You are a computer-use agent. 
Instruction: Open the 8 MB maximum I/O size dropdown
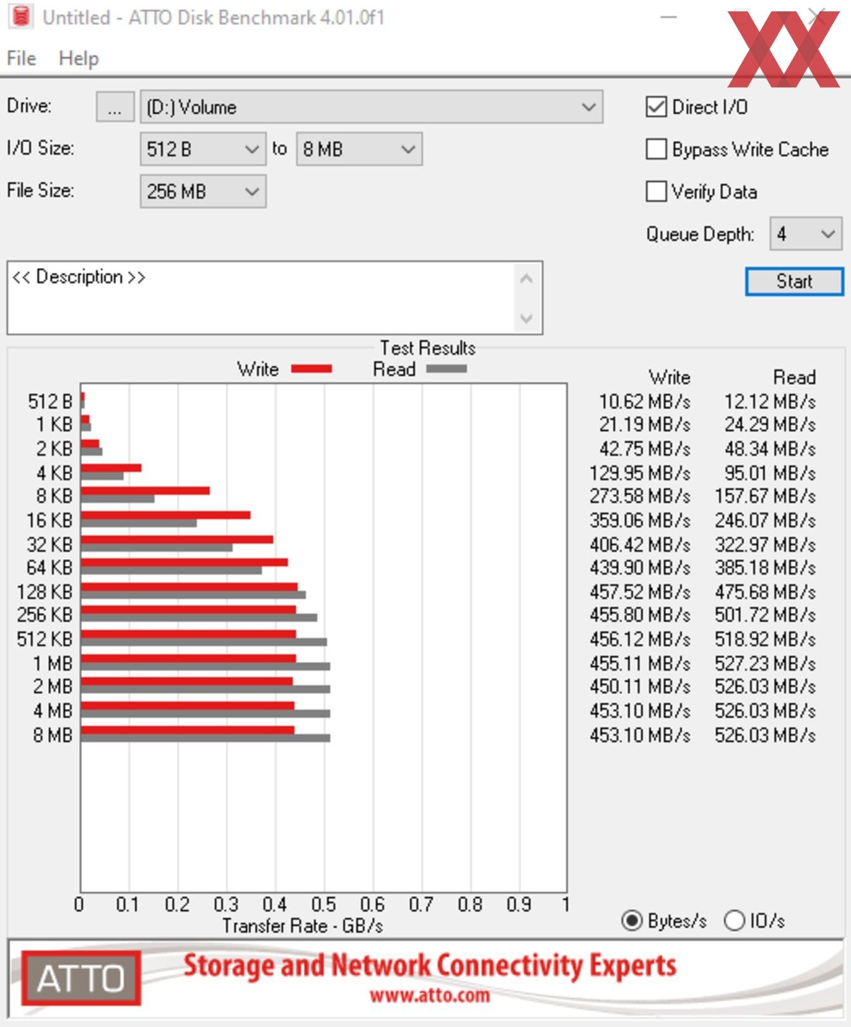359,149
